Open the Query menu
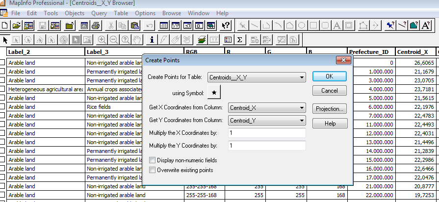Viewport: 439px width, 202px height. (99, 13)
